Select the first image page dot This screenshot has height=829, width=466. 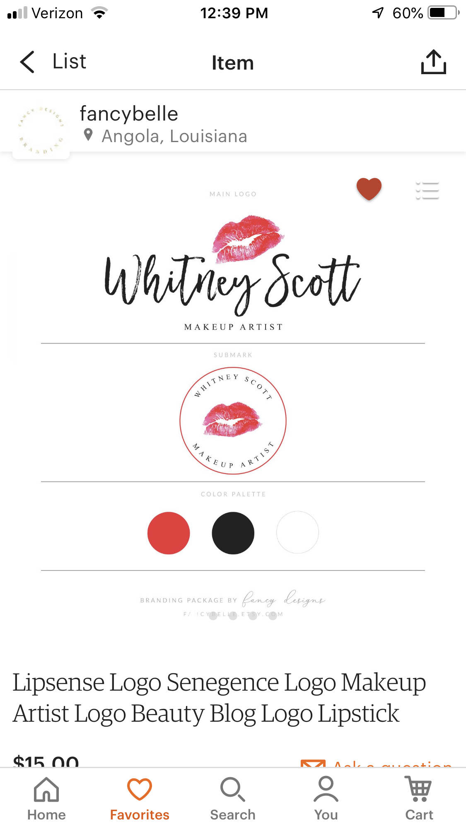213,616
